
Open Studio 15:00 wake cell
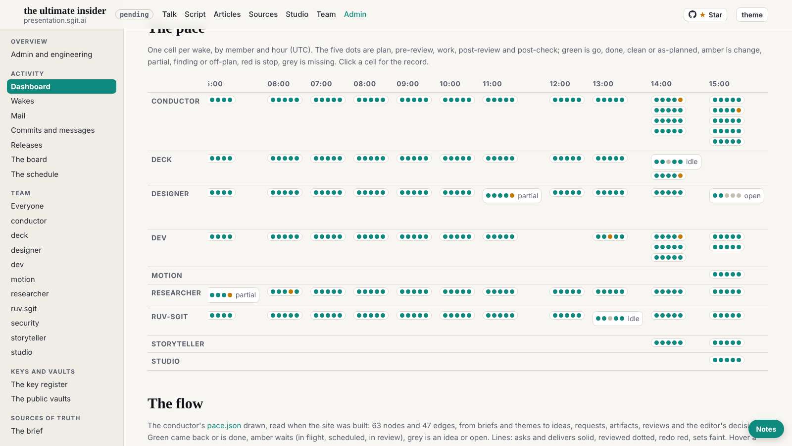tap(727, 360)
